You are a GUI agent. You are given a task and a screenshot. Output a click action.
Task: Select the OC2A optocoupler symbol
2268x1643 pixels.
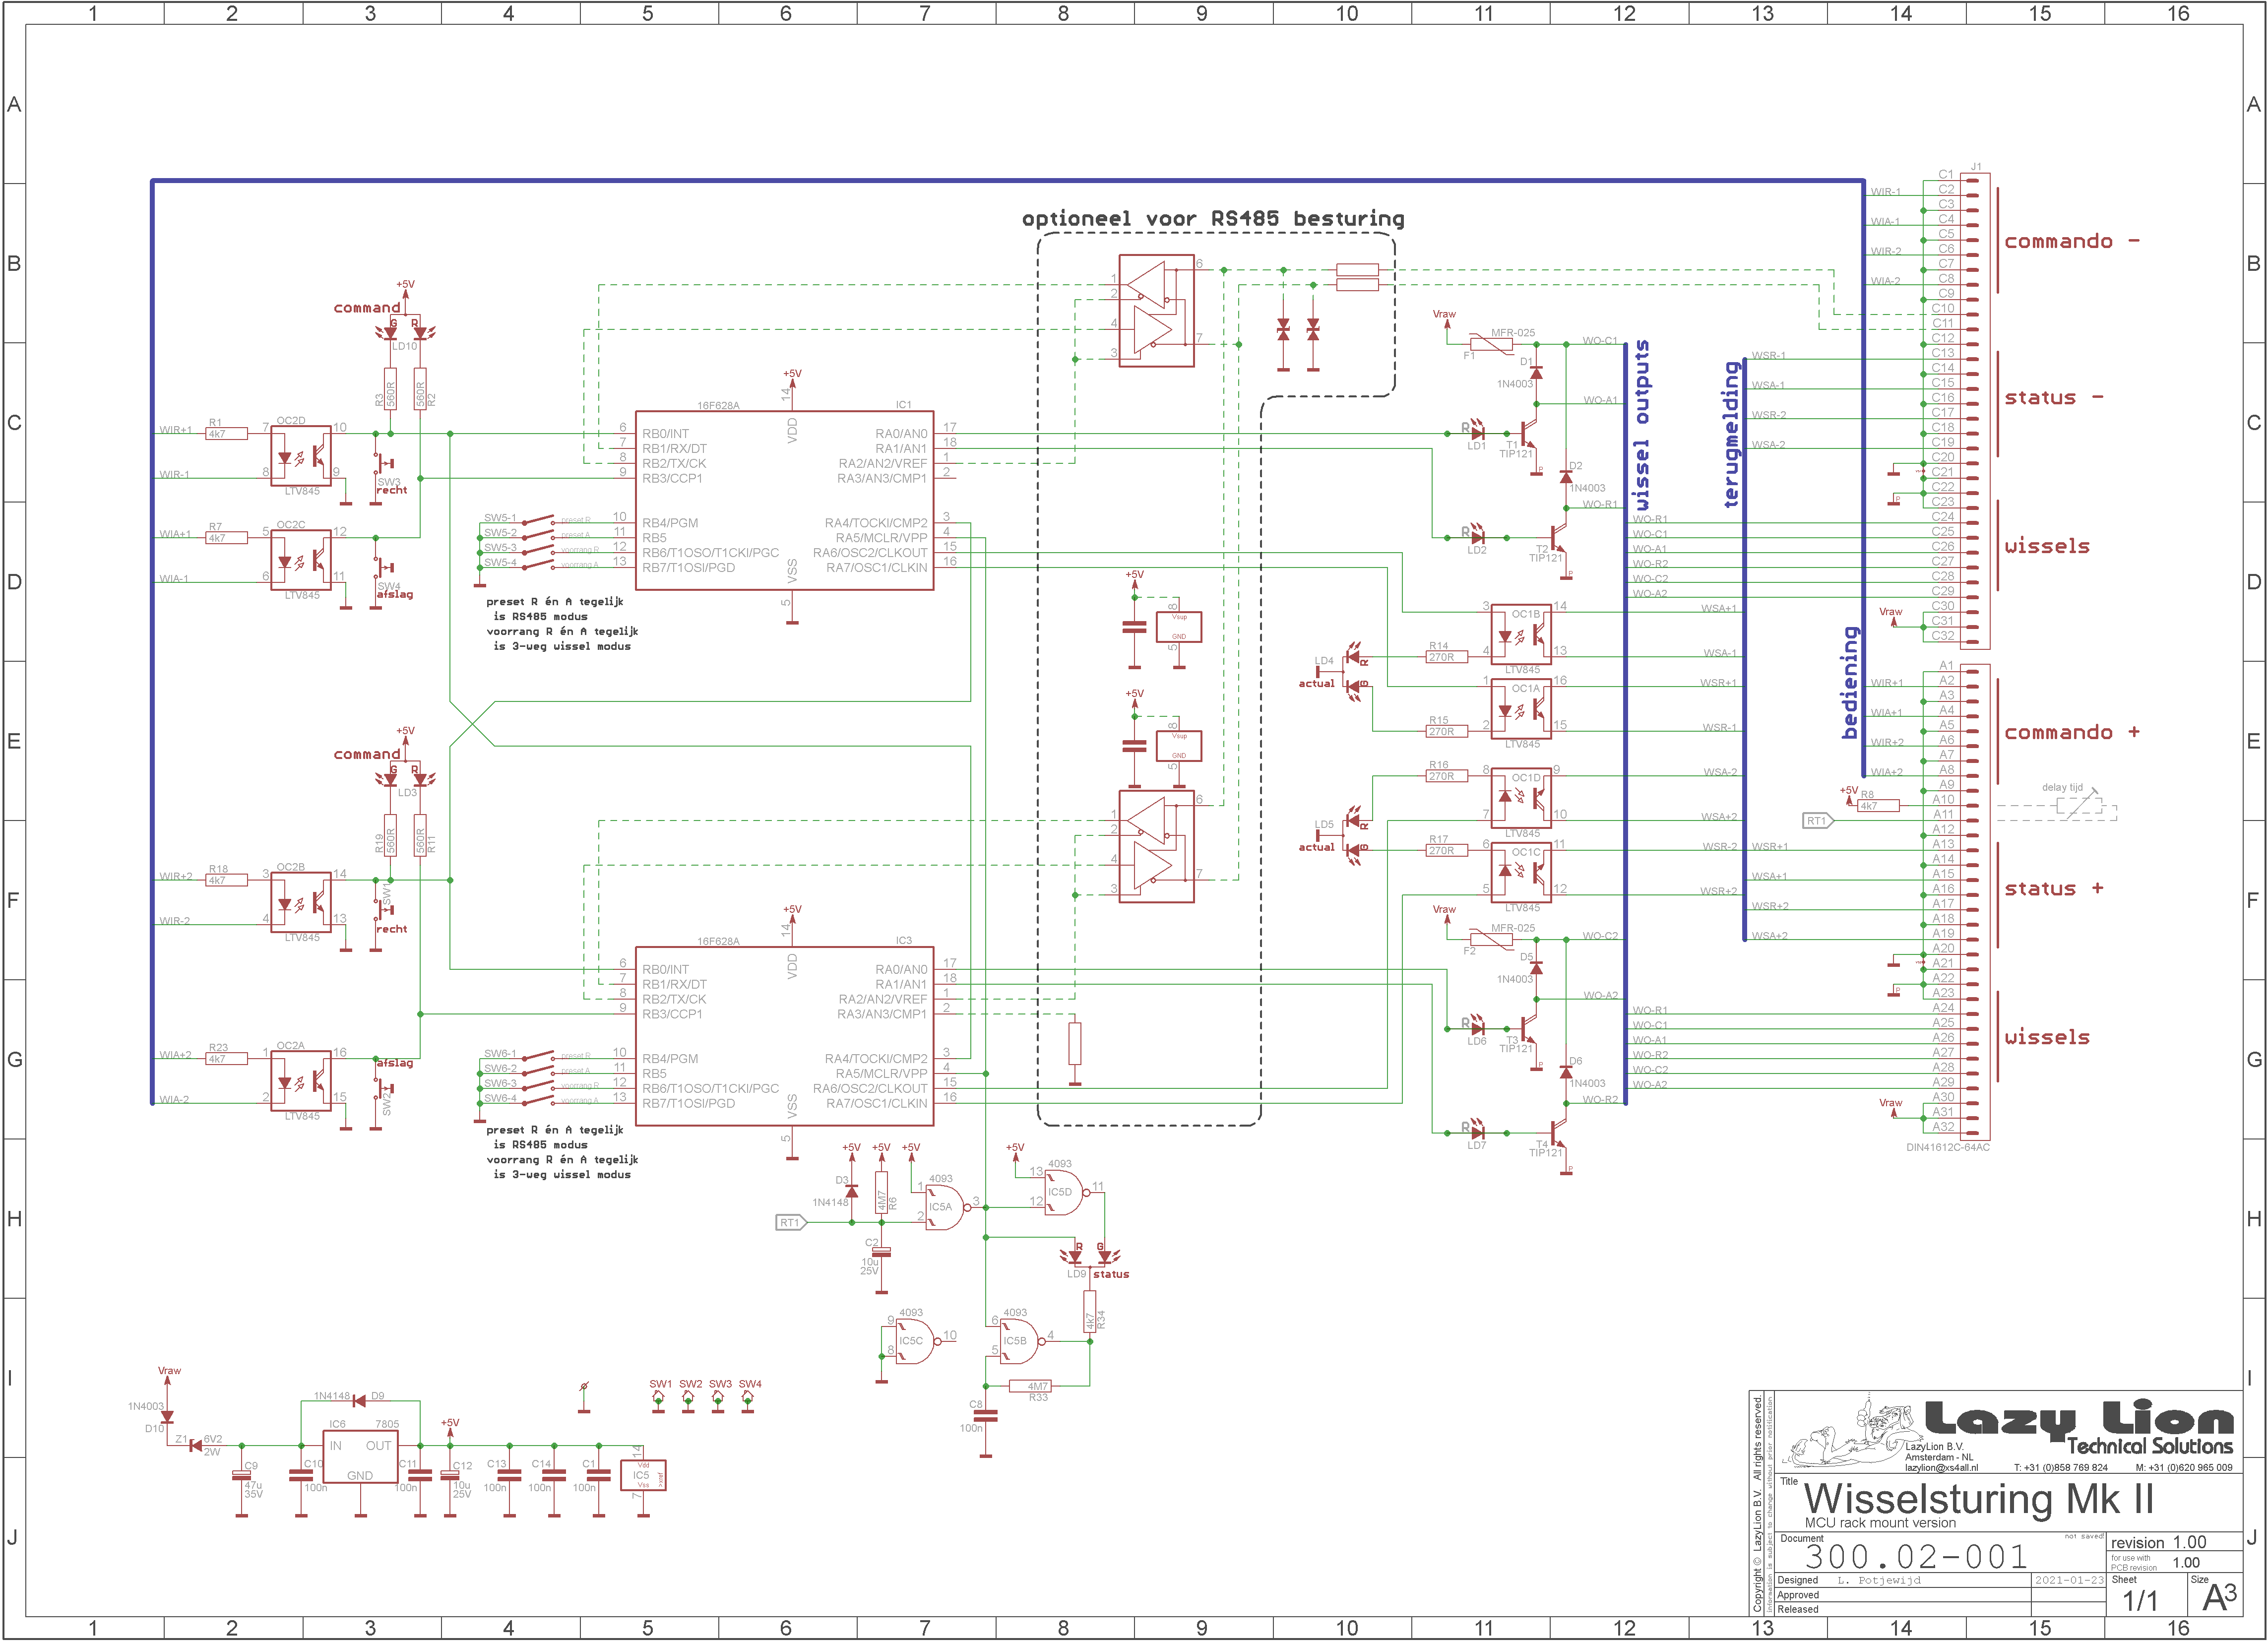point(301,1080)
